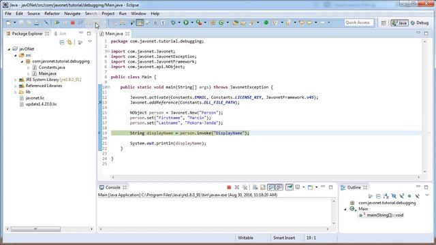
Task: Open the New Java Class dropdown arrow
Action: (228, 22)
